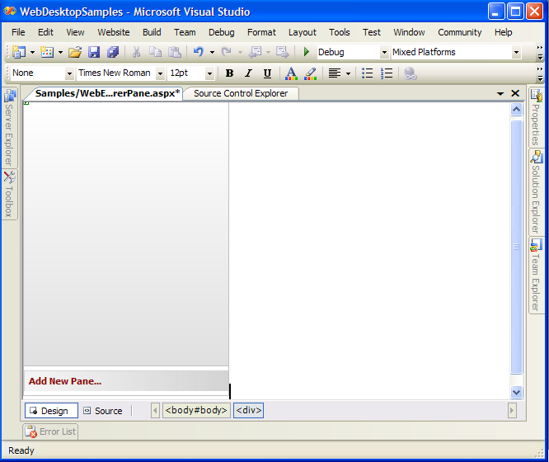Open the Website menu
The image size is (549, 462).
coord(114,32)
